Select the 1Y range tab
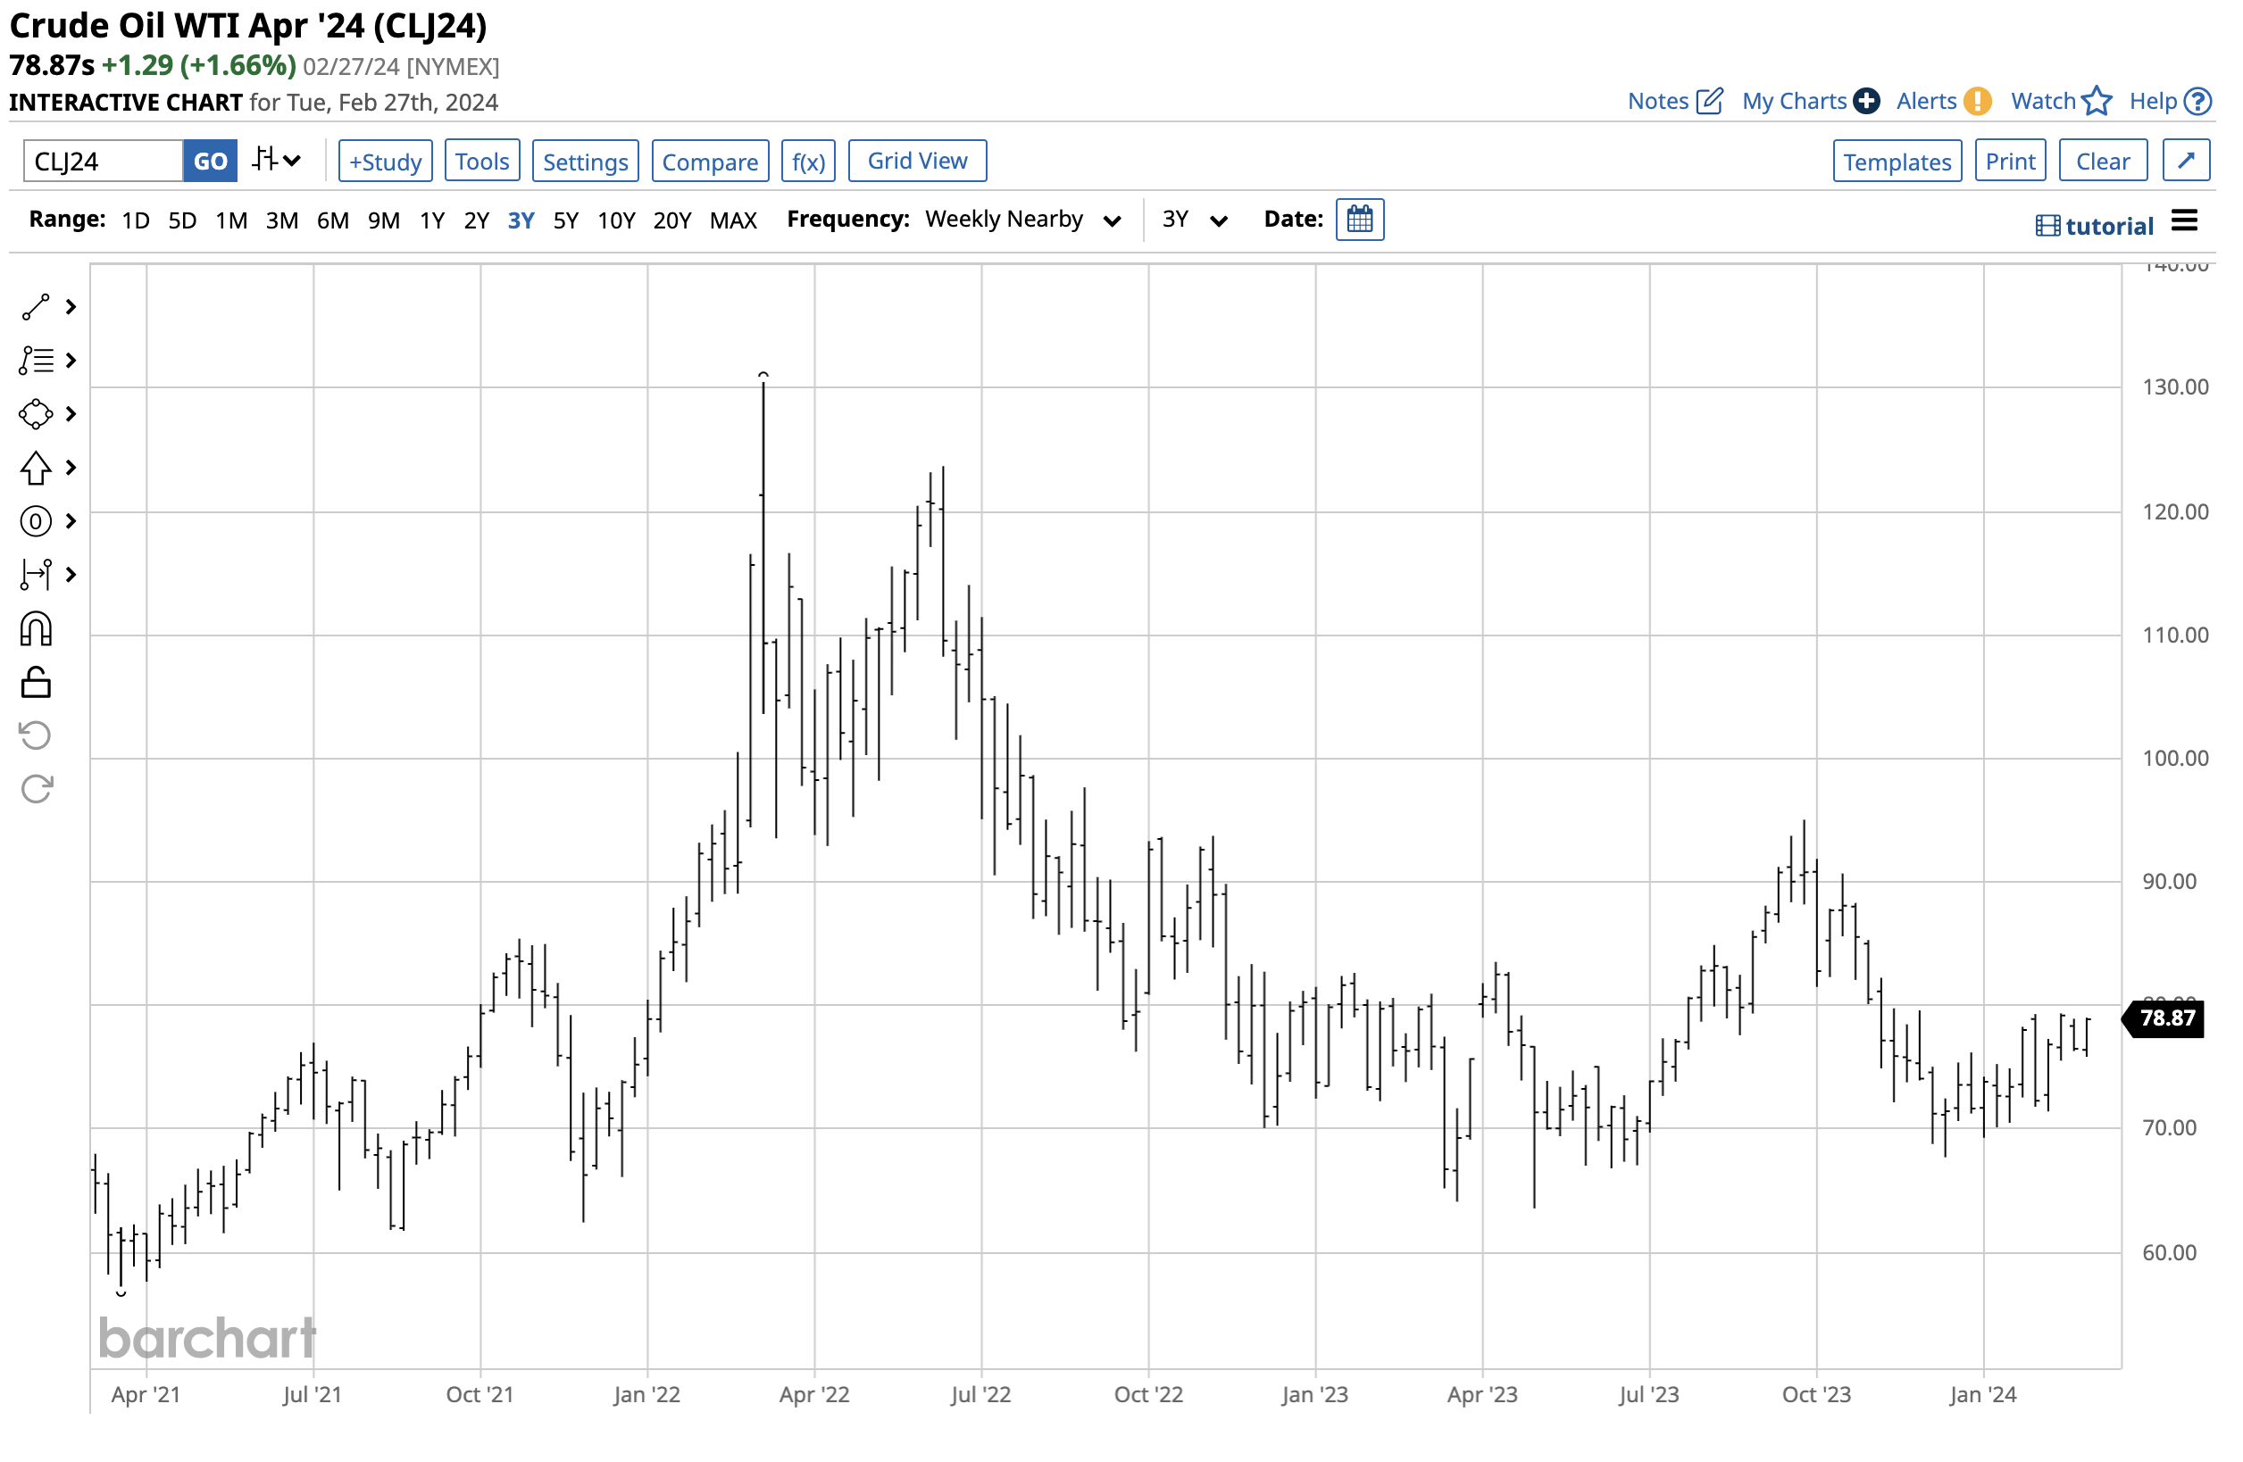 point(431,220)
